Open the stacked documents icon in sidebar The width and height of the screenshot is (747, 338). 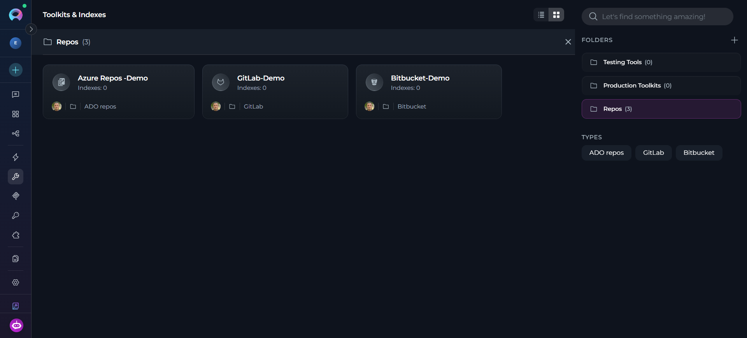(16, 259)
